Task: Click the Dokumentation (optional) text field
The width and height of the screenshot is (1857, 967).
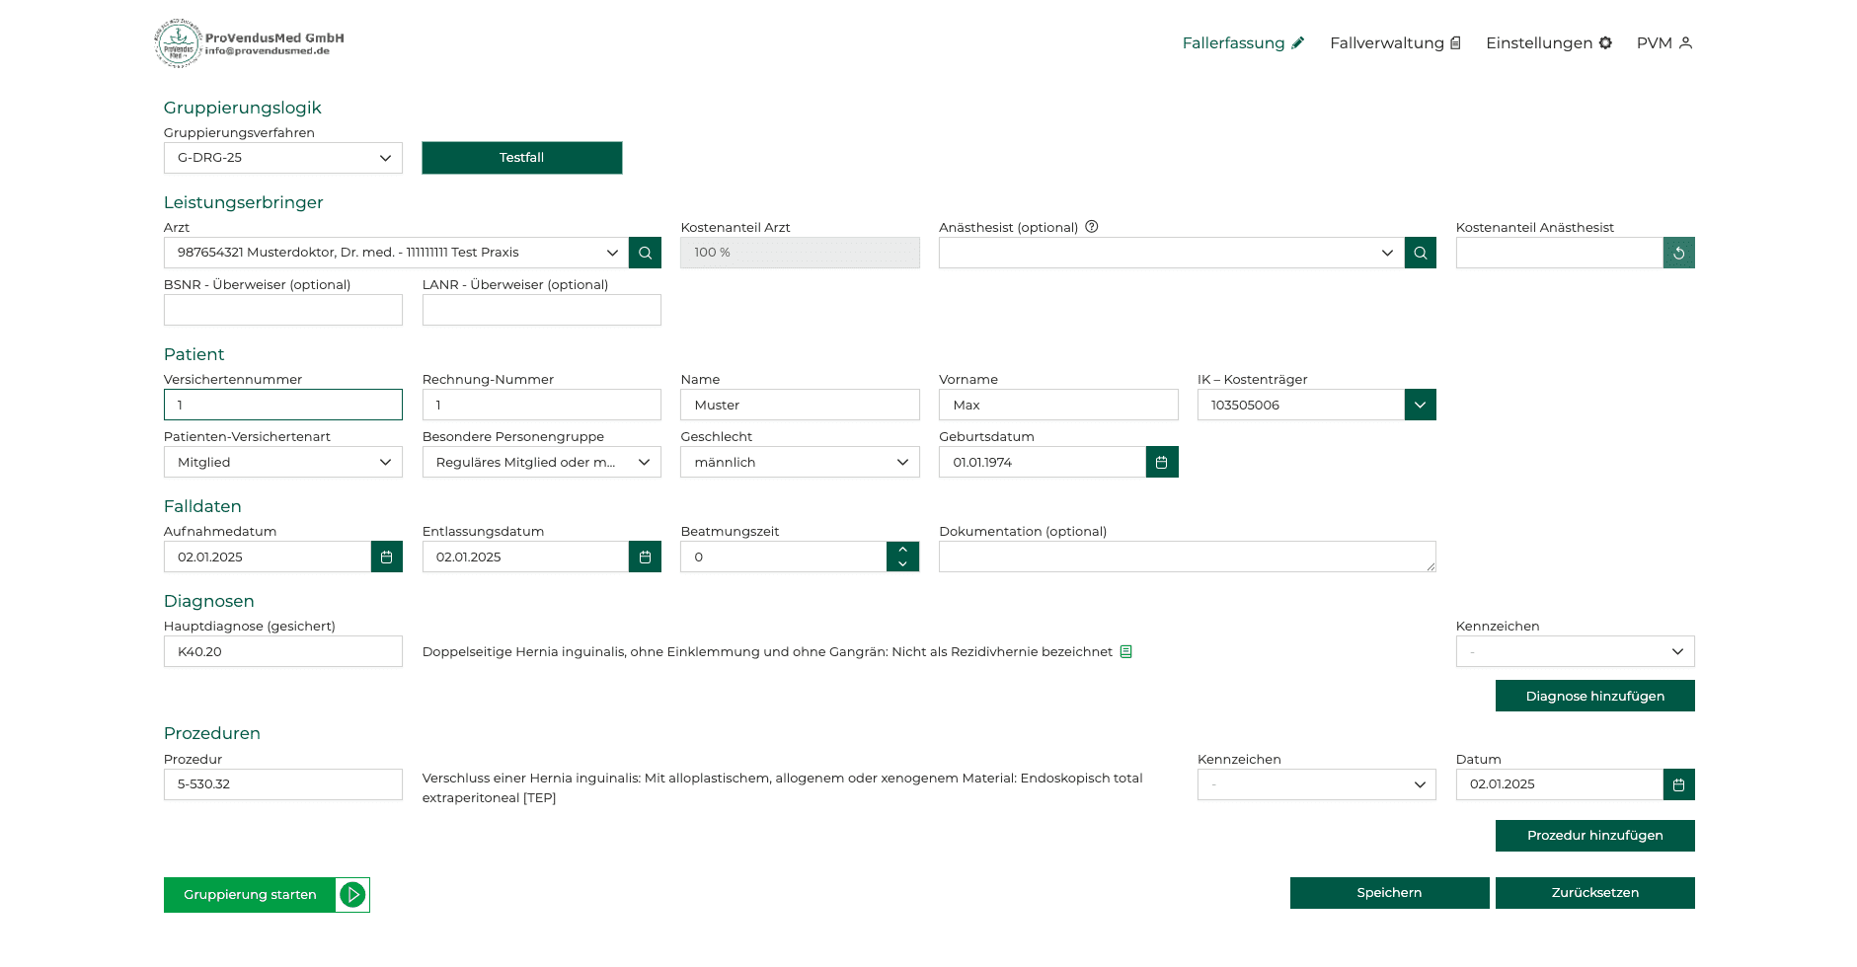Action: [1187, 557]
